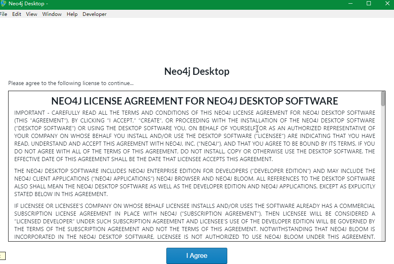
Task: Select the license agreement text area
Action: pyautogui.click(x=195, y=171)
